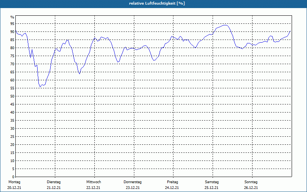Image resolution: width=307 pixels, height=192 pixels.
Task: Click the y-axis value 65
Action: (12, 72)
